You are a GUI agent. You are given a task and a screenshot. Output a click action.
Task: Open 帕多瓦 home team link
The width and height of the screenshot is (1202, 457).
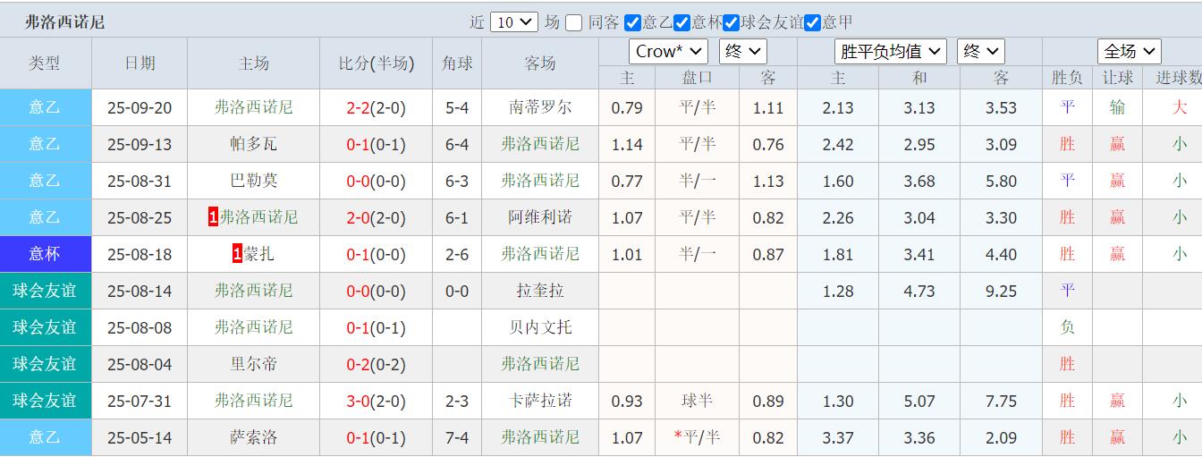(x=254, y=144)
